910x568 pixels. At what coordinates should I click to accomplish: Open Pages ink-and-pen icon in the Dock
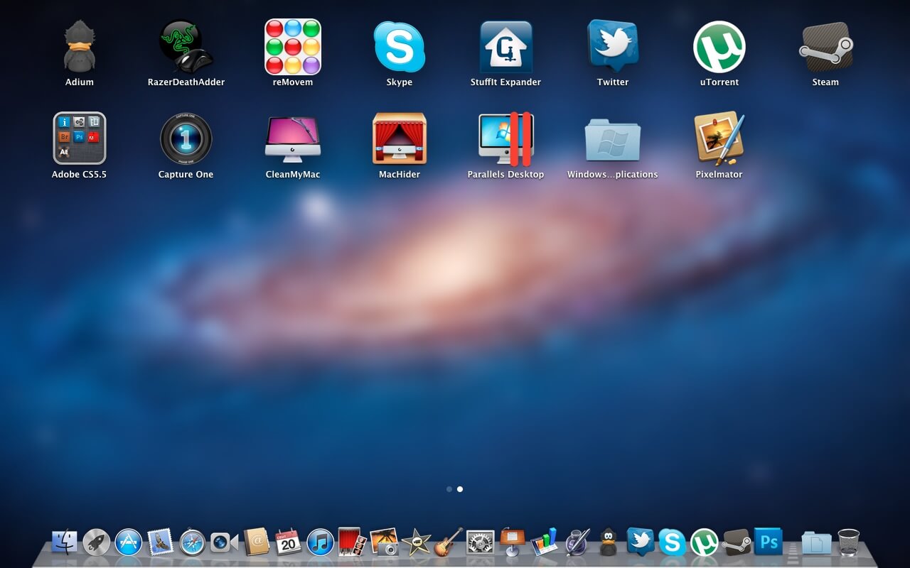pyautogui.click(x=577, y=542)
